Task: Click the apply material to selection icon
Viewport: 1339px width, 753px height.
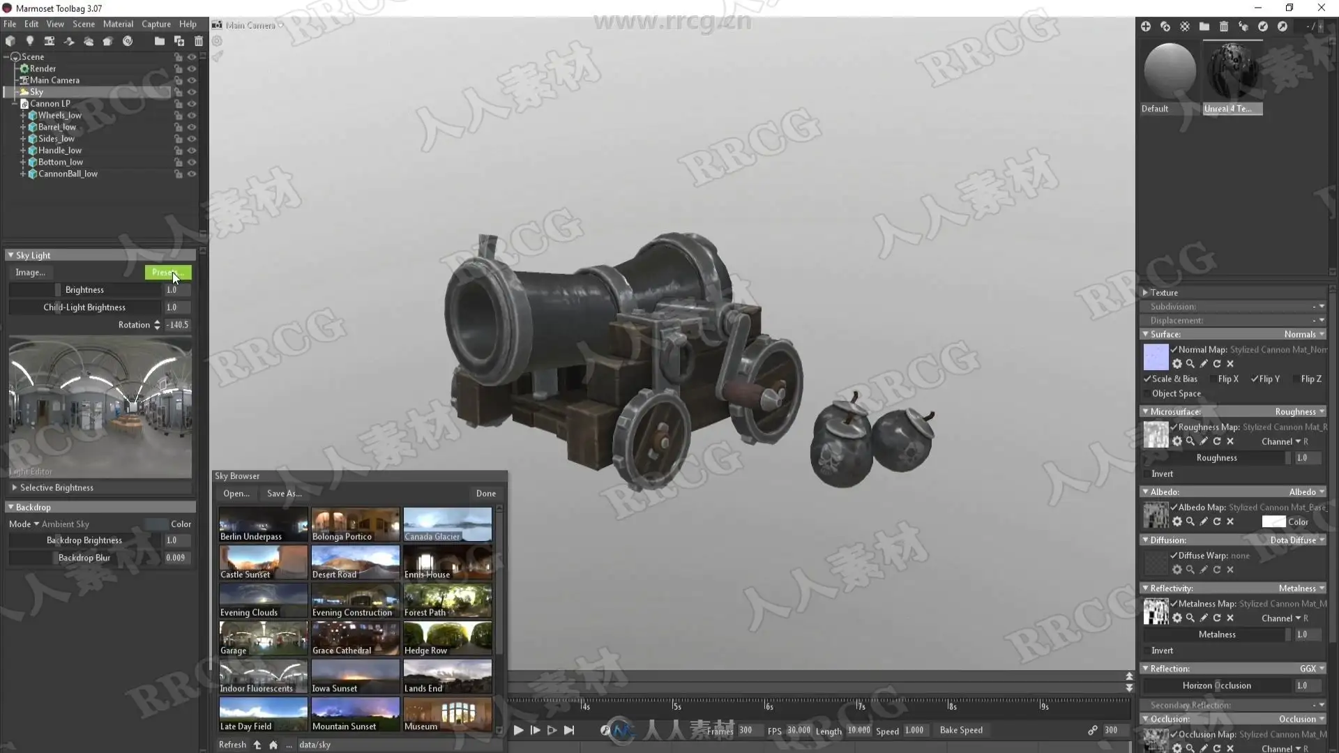Action: point(1243,26)
